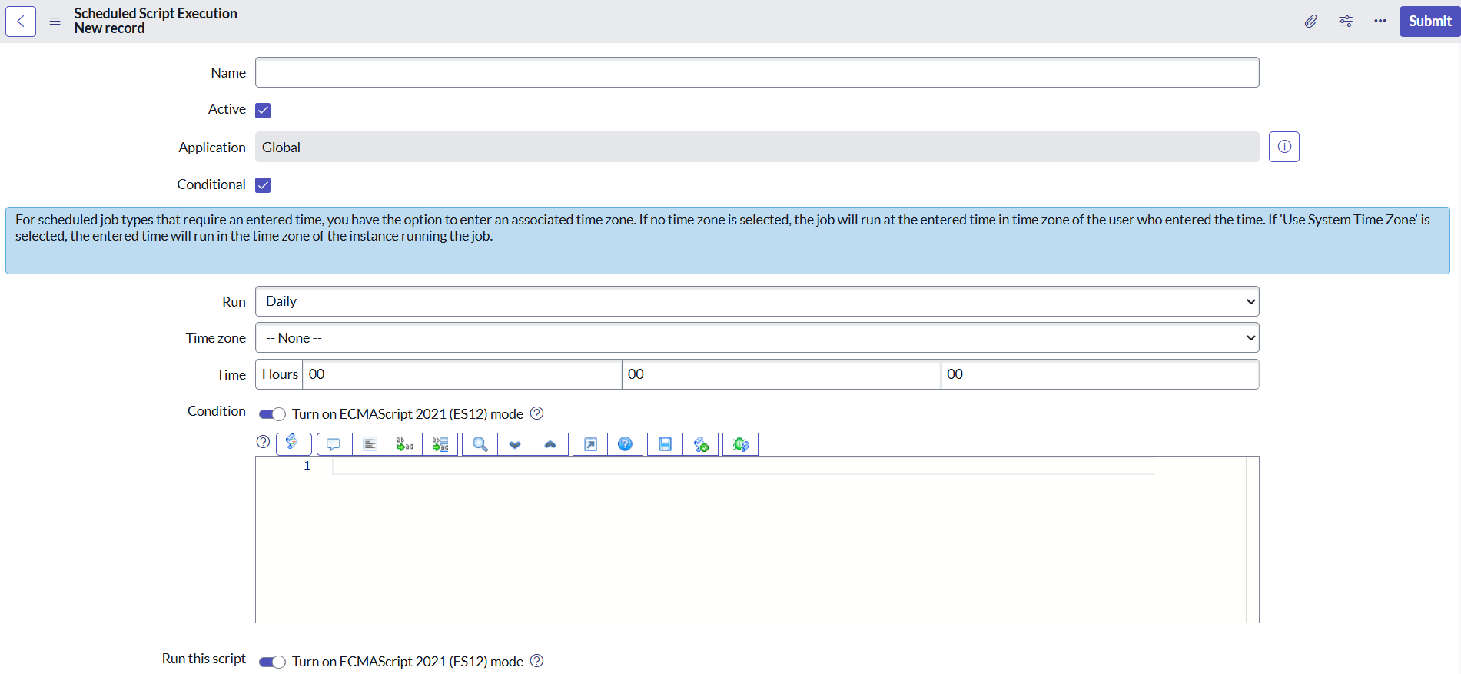The height and width of the screenshot is (674, 1461).
Task: Toggle syntax editor script icon
Action: pos(294,443)
